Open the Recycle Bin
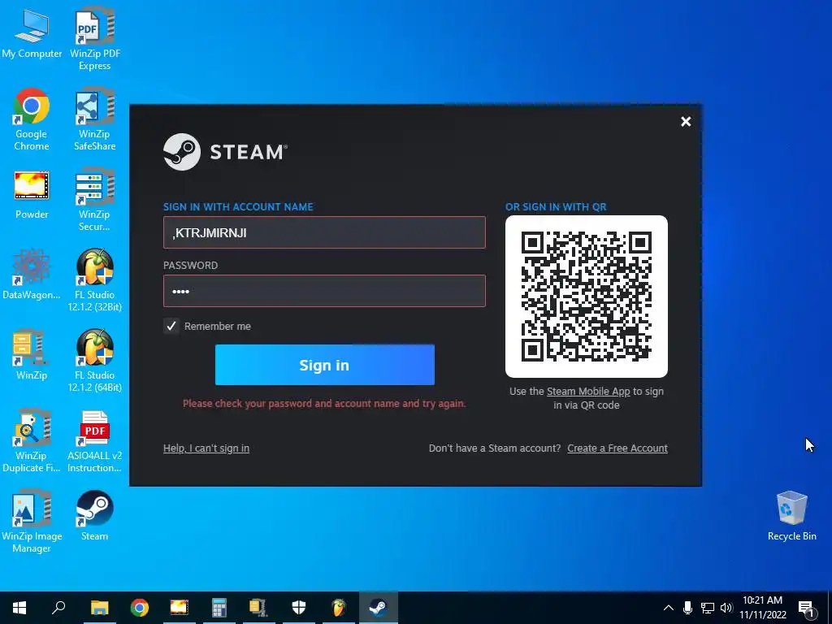Viewport: 832px width, 624px height. [791, 516]
